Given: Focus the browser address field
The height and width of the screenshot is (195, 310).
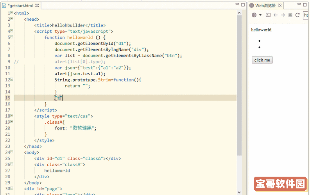Looking at the screenshot, I should coord(306,15).
